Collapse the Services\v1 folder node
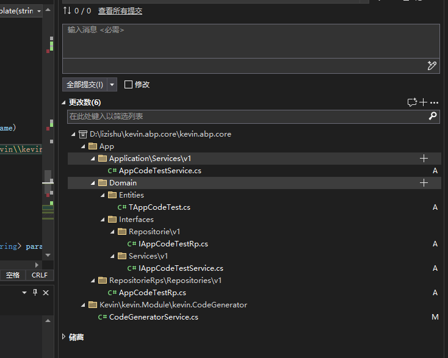 pos(112,256)
